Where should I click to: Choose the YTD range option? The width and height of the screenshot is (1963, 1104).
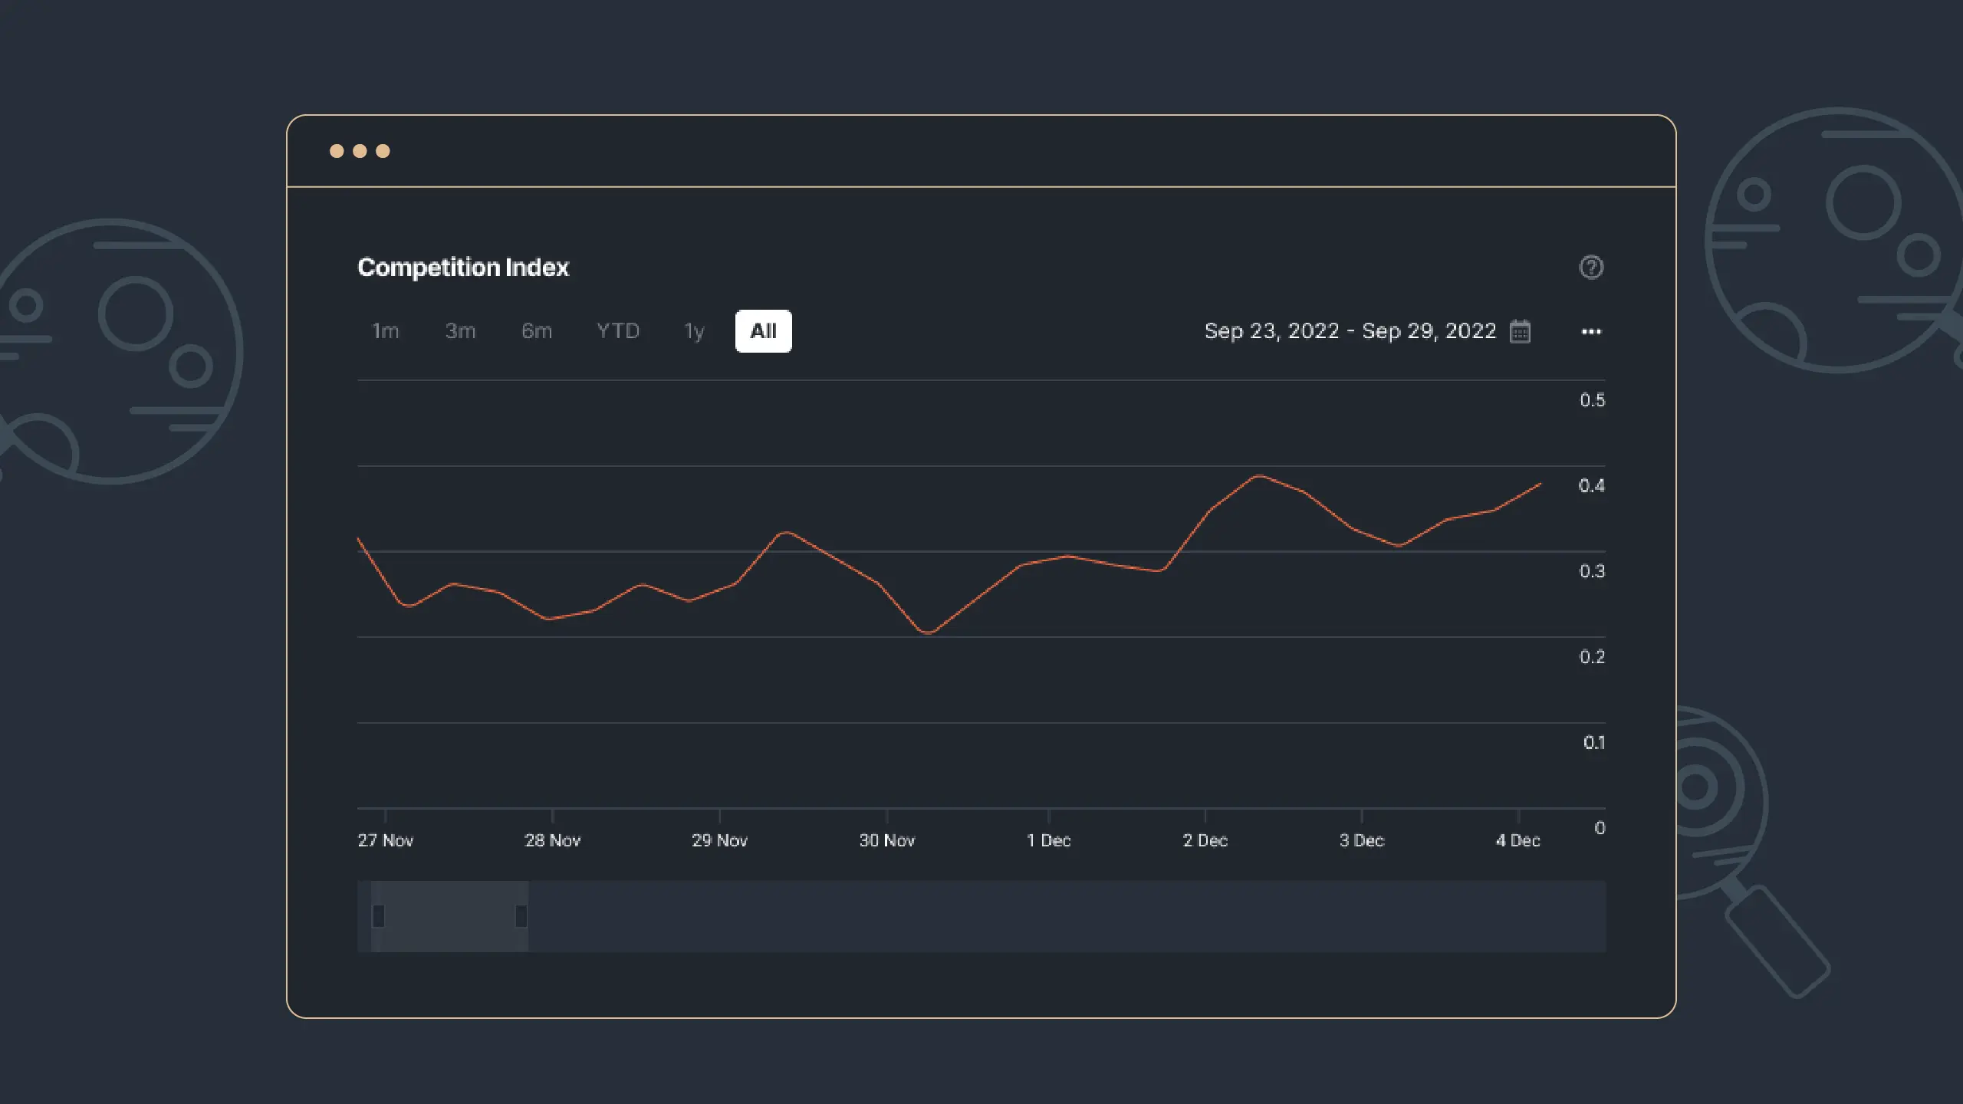(x=618, y=331)
